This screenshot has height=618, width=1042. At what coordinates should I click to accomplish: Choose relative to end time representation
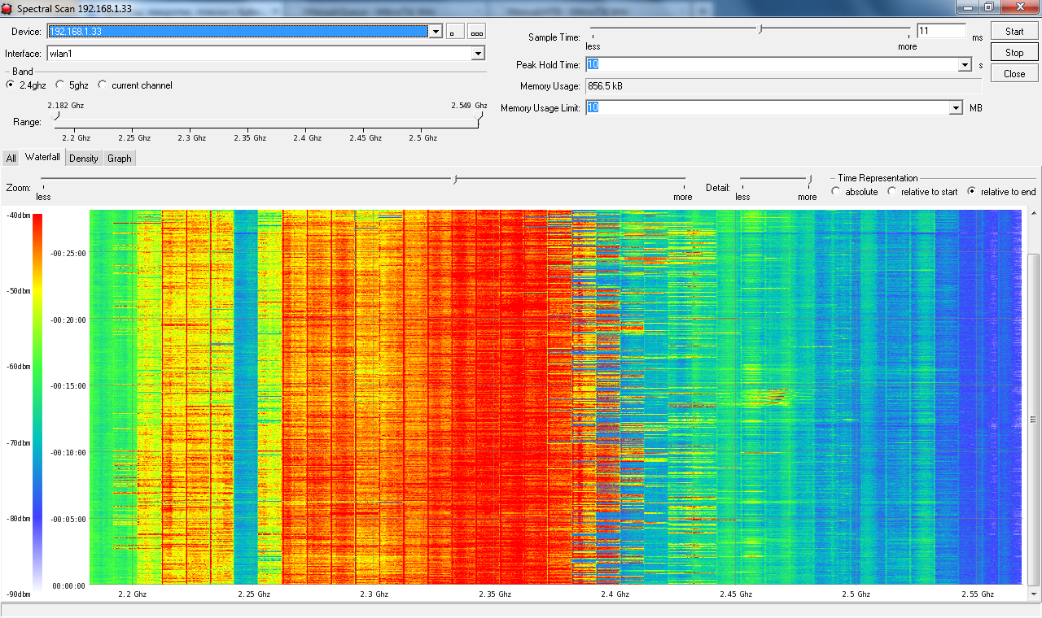971,192
